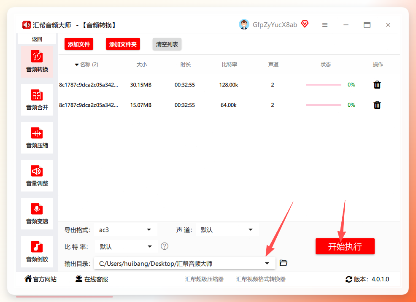
Task: Click 开始执行 to start conversion
Action: click(345, 246)
